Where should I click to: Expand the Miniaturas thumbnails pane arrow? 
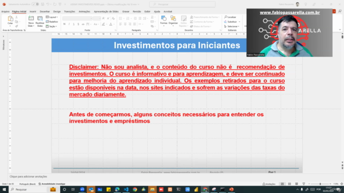click(x=3, y=36)
